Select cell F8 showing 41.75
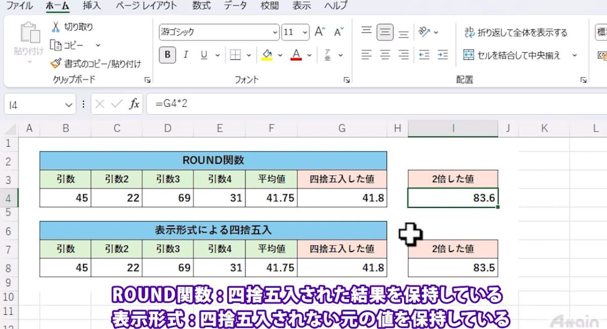Screen dimensions: 607x329 [271, 268]
